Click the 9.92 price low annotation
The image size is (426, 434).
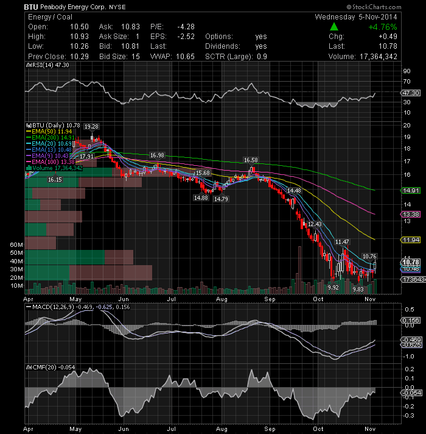(333, 288)
